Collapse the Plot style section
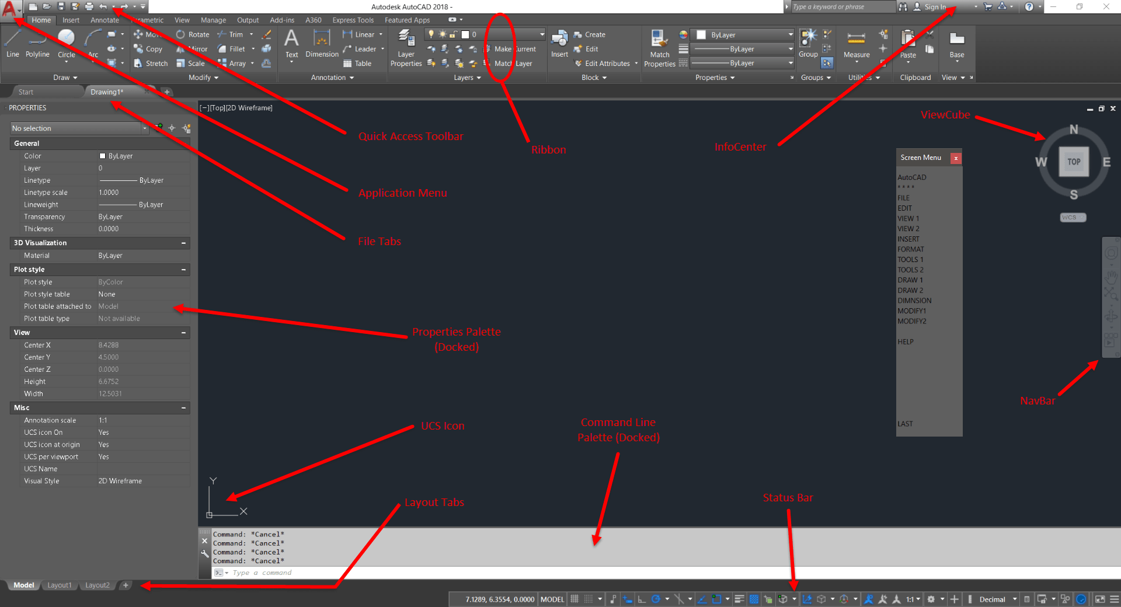1121x607 pixels. [x=183, y=270]
